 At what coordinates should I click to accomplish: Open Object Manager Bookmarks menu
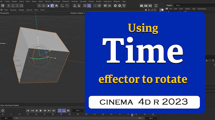coord(202,9)
